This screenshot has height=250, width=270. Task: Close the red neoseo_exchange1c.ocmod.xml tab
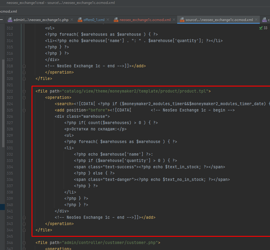tap(174, 20)
